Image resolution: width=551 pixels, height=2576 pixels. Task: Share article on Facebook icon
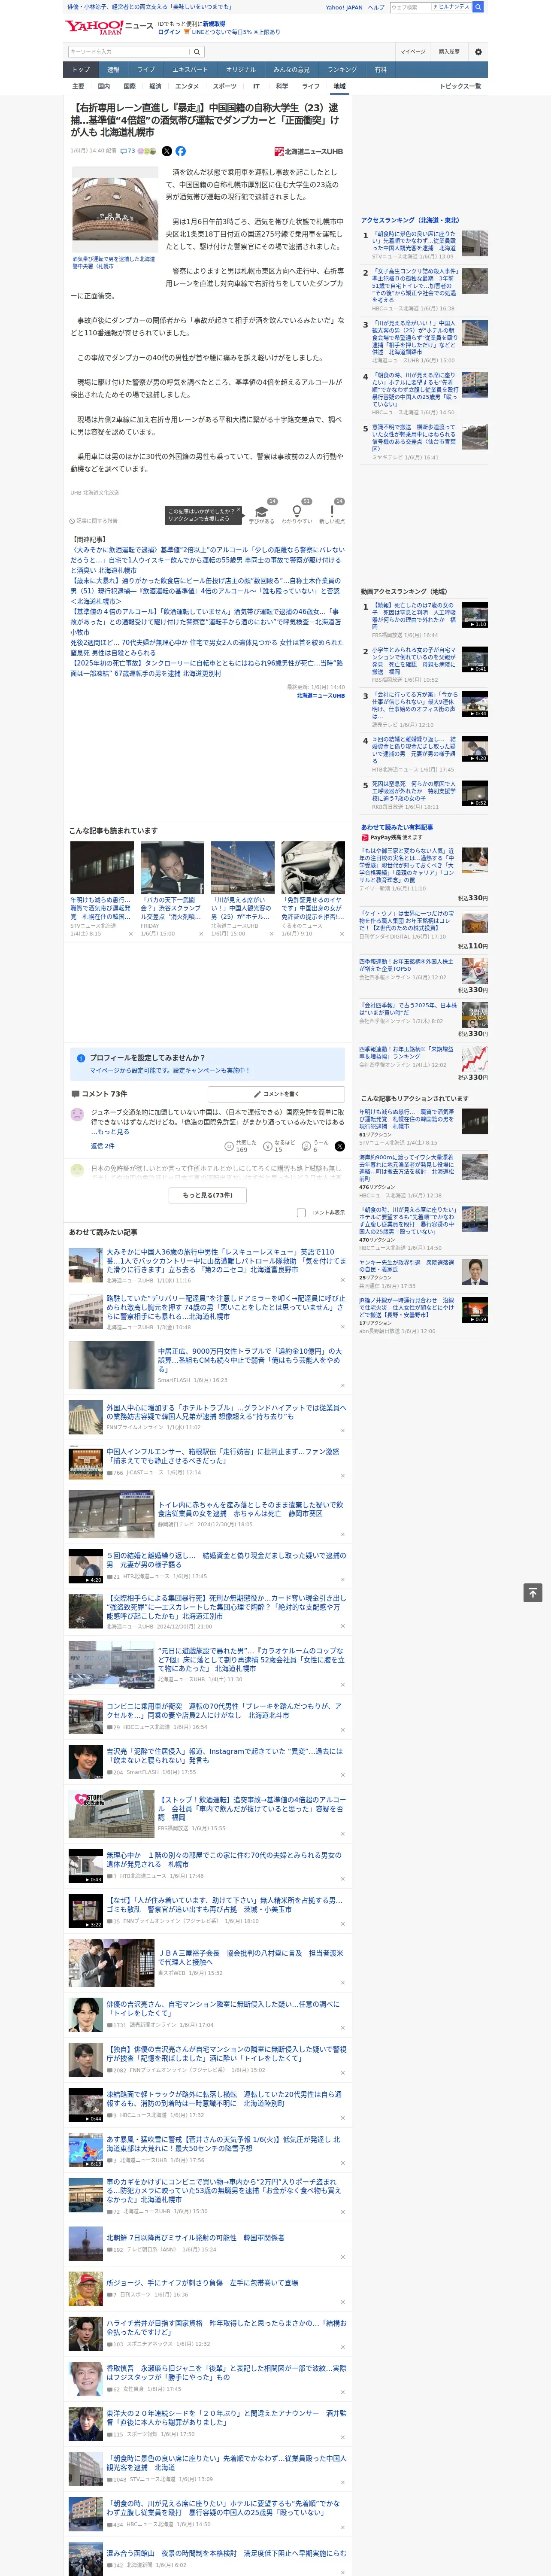point(181,151)
